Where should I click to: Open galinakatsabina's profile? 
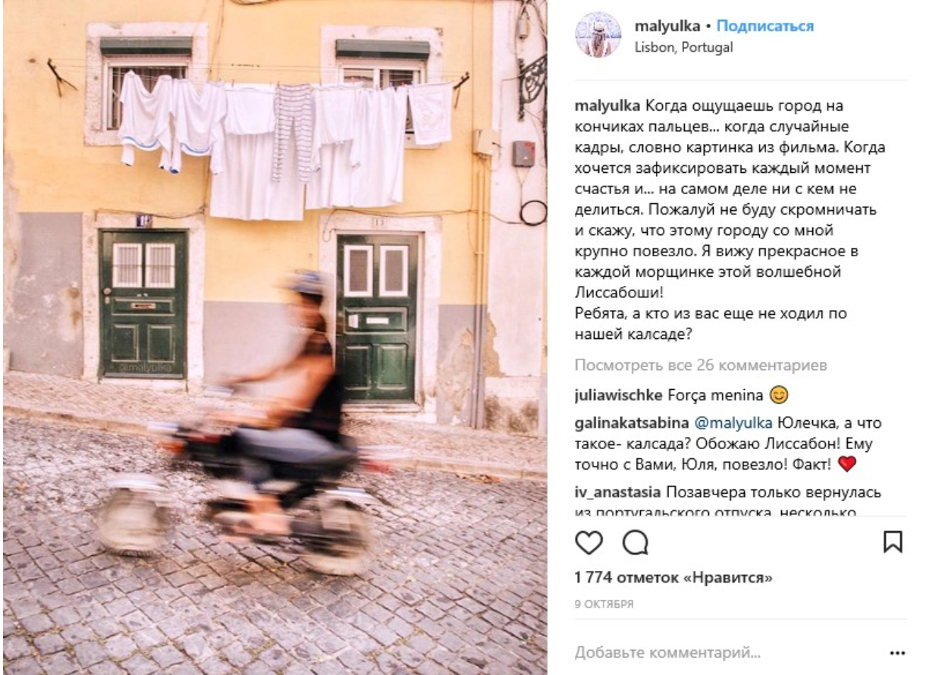pyautogui.click(x=632, y=423)
